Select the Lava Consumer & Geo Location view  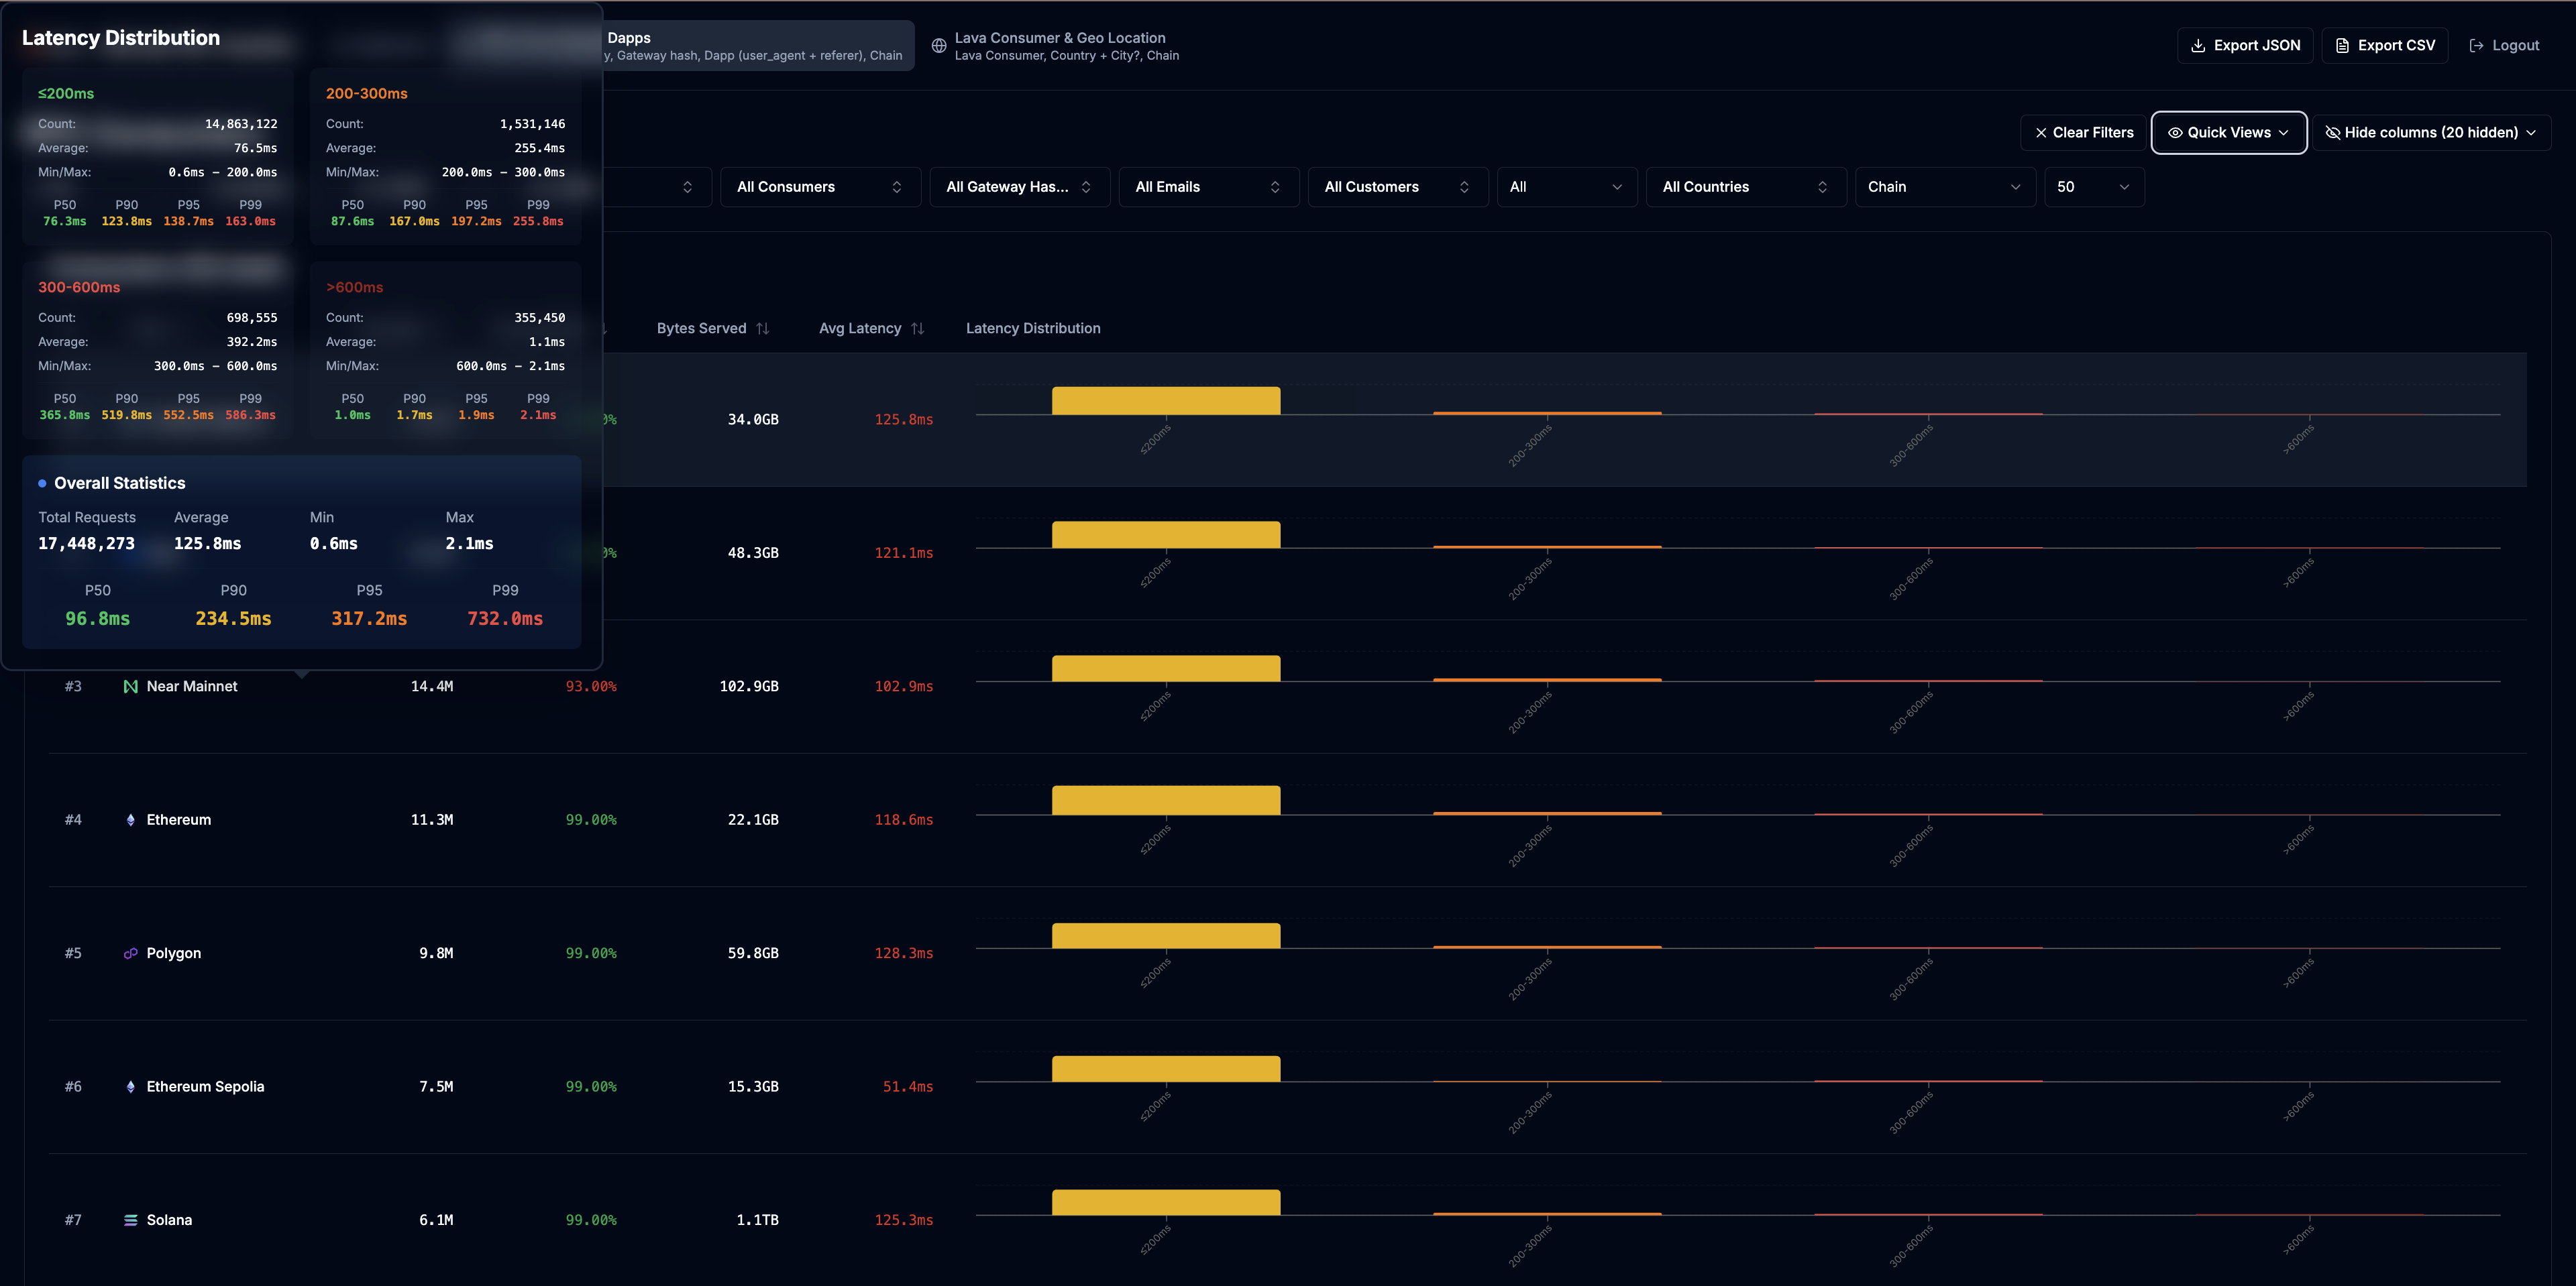1060,45
